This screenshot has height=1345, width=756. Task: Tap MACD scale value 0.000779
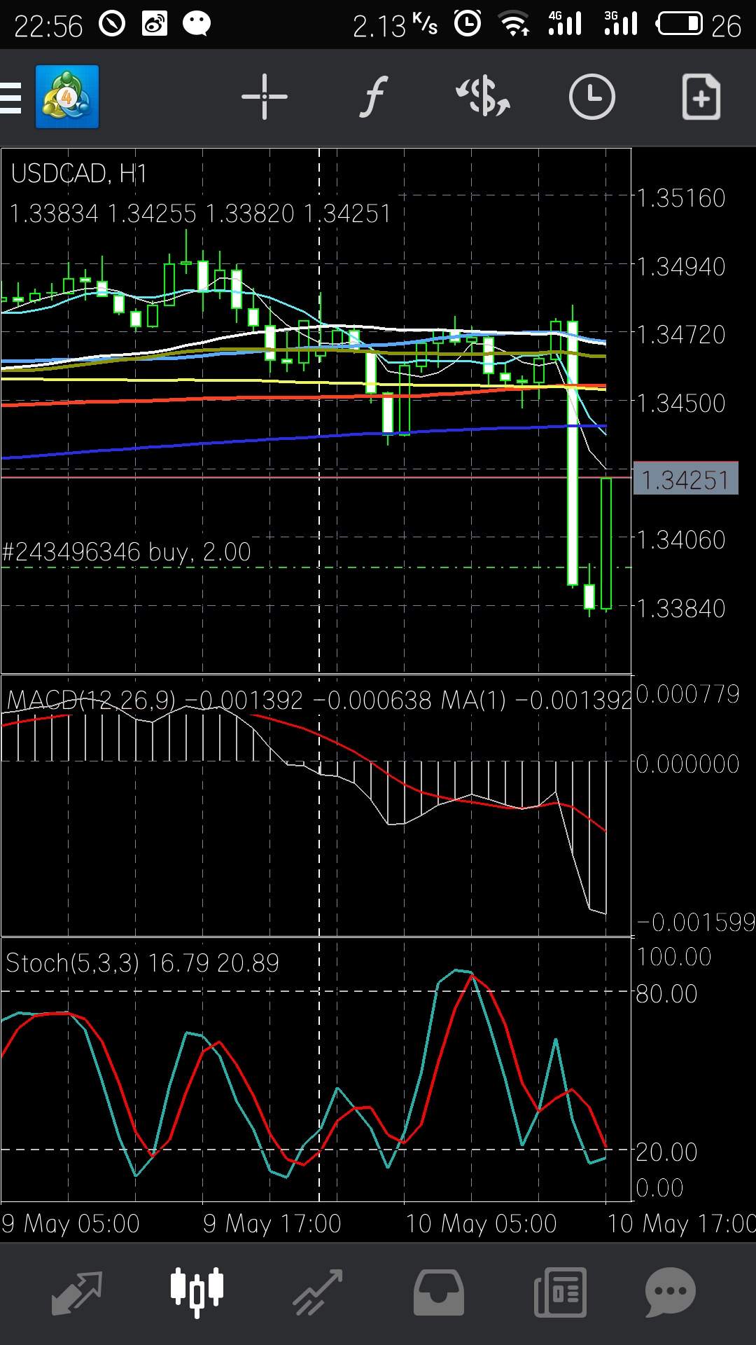tap(687, 694)
